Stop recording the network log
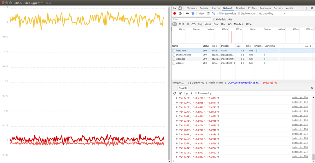 click(x=175, y=14)
